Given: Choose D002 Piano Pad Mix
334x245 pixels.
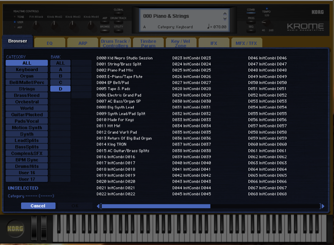Looking at the screenshot, I should 115,70.
